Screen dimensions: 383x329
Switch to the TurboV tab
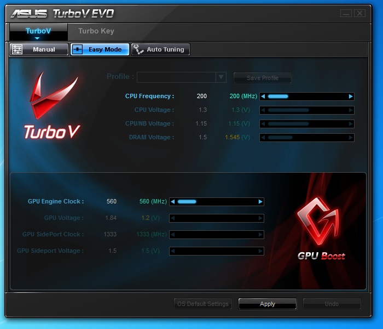[x=38, y=32]
